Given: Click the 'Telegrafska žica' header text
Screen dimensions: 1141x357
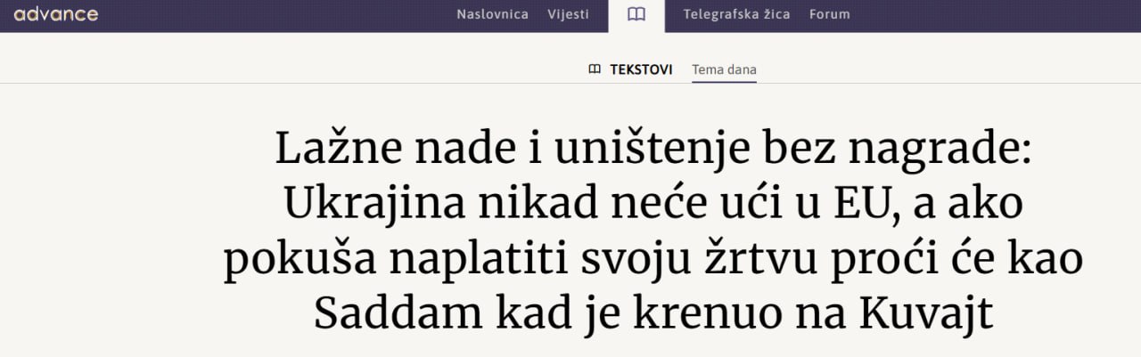Looking at the screenshot, I should tap(736, 14).
